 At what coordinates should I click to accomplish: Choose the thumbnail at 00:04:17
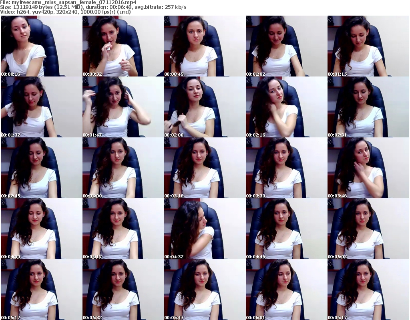[x=123, y=229]
